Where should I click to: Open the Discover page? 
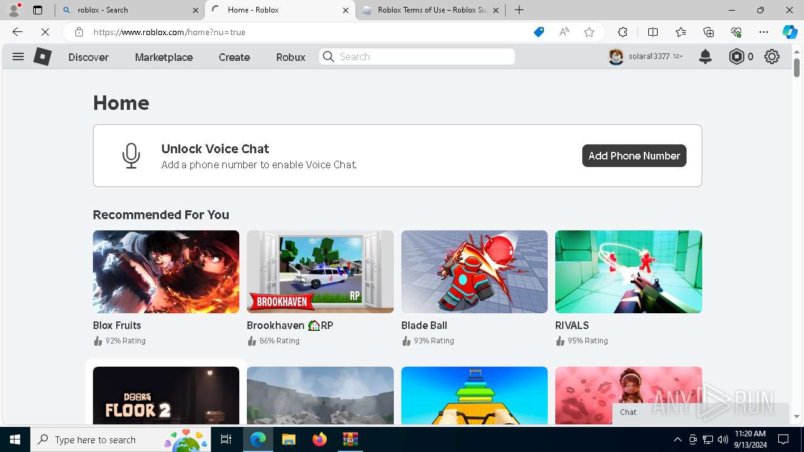[x=89, y=57]
